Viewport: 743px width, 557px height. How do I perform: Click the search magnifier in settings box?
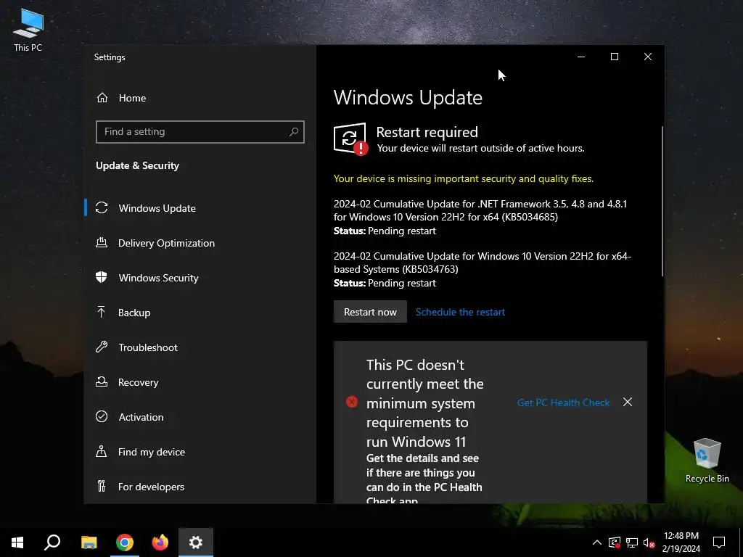coord(294,132)
